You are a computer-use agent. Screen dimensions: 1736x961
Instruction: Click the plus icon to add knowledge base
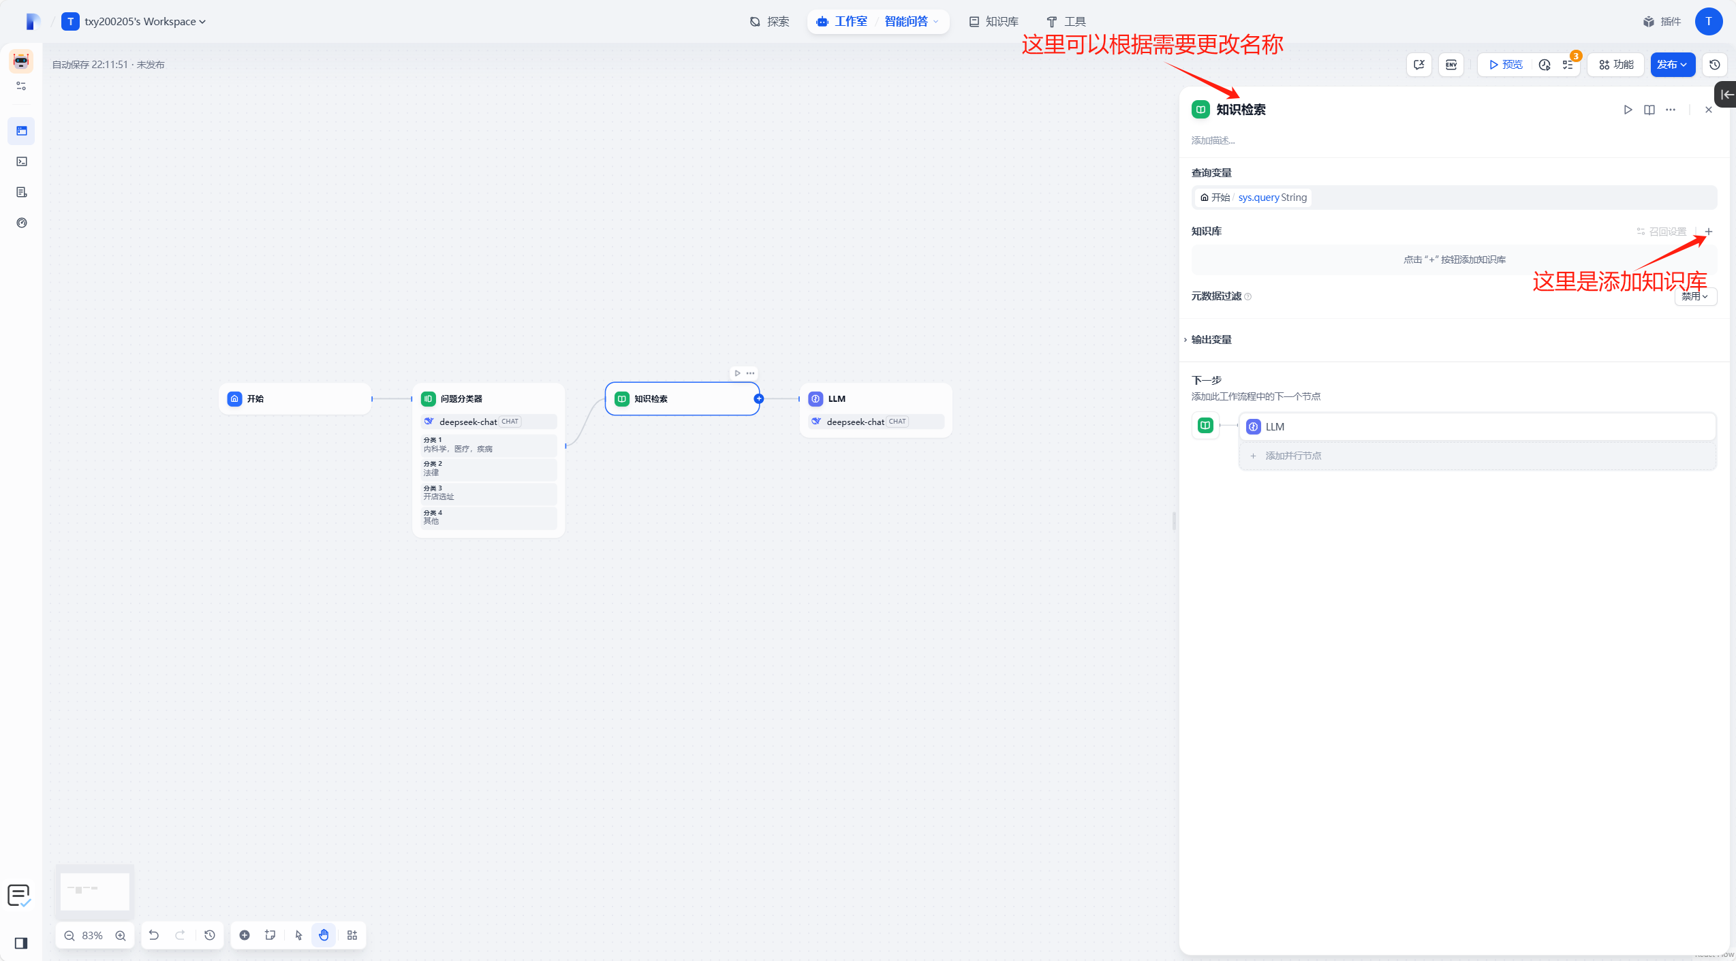[1708, 232]
